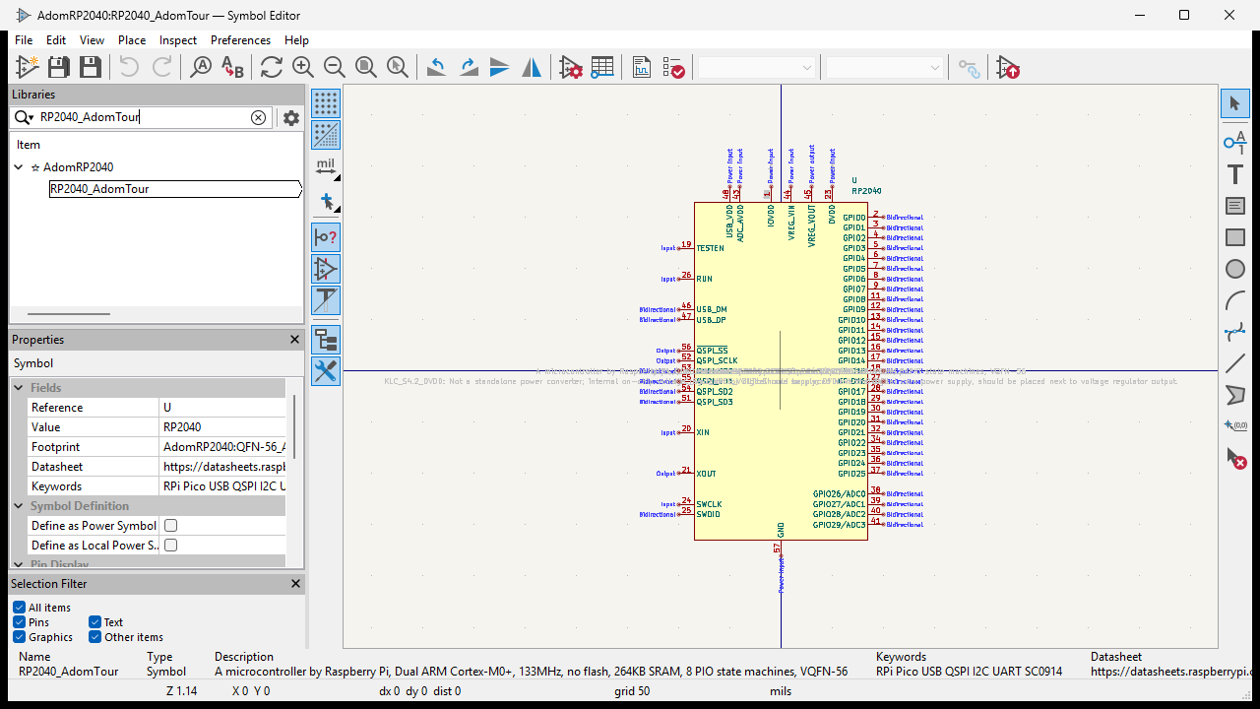Image resolution: width=1260 pixels, height=709 pixels.
Task: Toggle the library tree panel
Action: (326, 340)
